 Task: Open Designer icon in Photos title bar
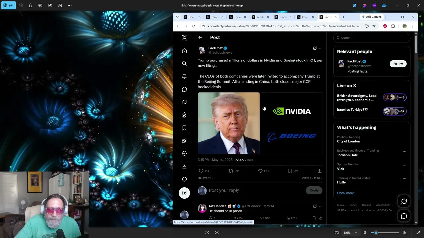click(365, 5)
